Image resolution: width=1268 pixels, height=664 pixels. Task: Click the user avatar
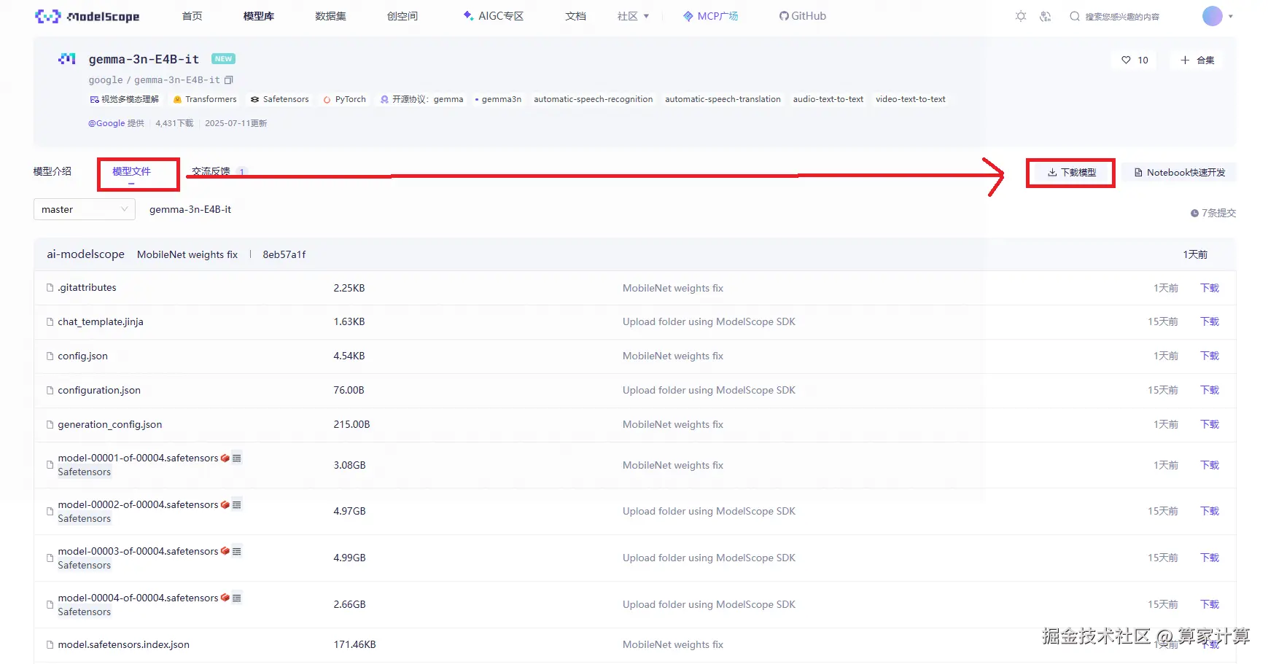[1212, 16]
